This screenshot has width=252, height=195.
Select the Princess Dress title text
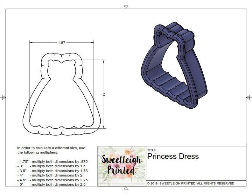[173, 156]
